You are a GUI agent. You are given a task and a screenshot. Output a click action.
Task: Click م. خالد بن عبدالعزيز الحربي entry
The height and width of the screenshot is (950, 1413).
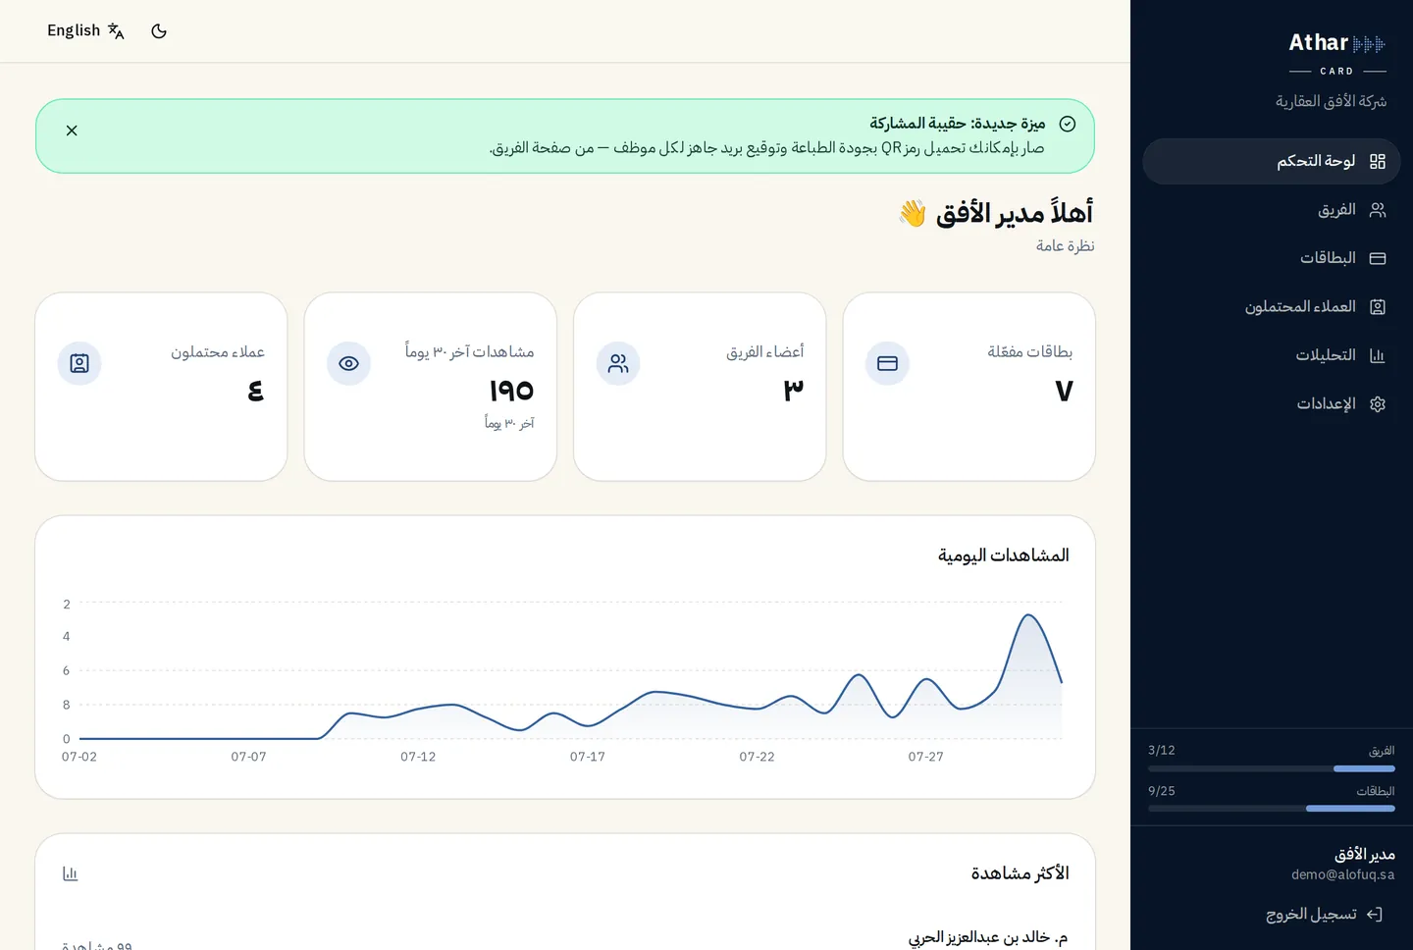tap(988, 937)
